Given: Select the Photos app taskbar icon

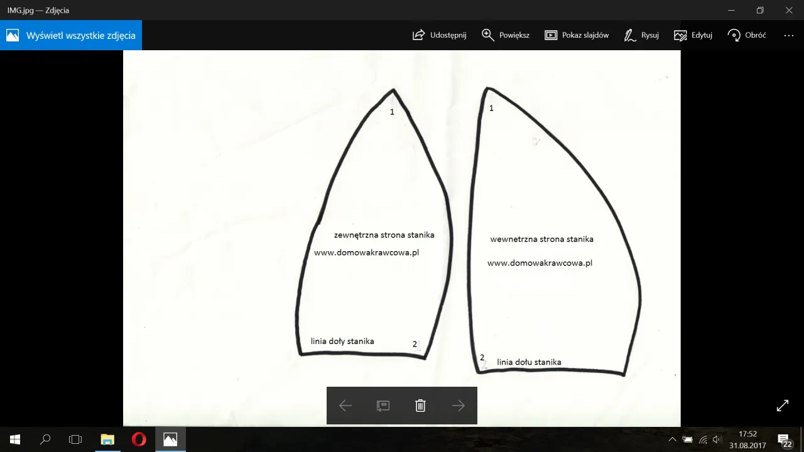Looking at the screenshot, I should [x=170, y=439].
